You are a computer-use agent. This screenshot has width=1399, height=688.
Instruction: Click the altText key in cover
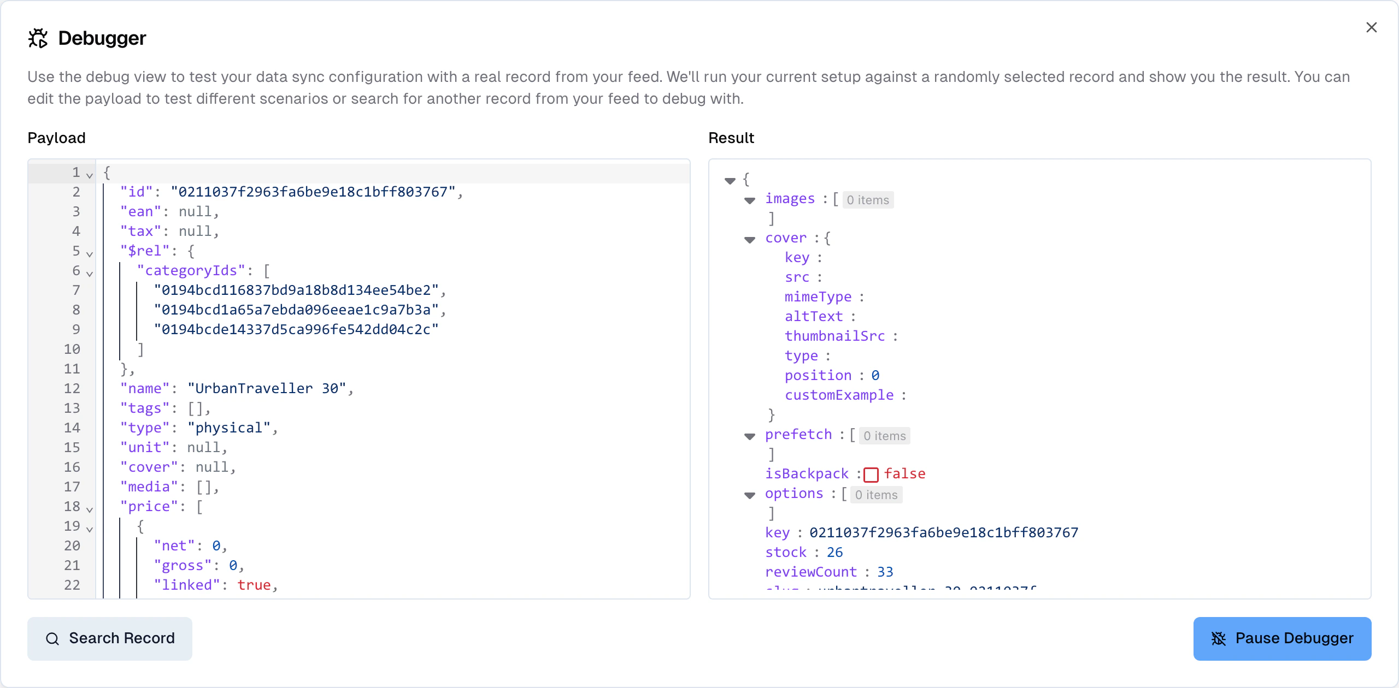point(814,317)
